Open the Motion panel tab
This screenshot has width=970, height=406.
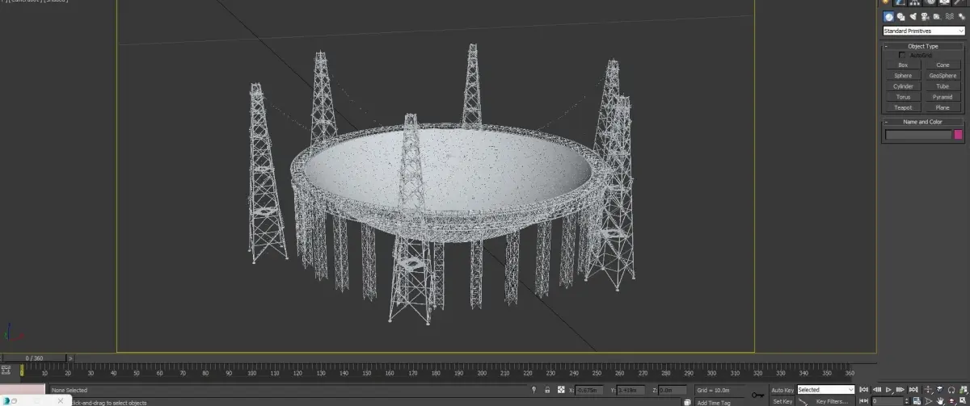(930, 2)
